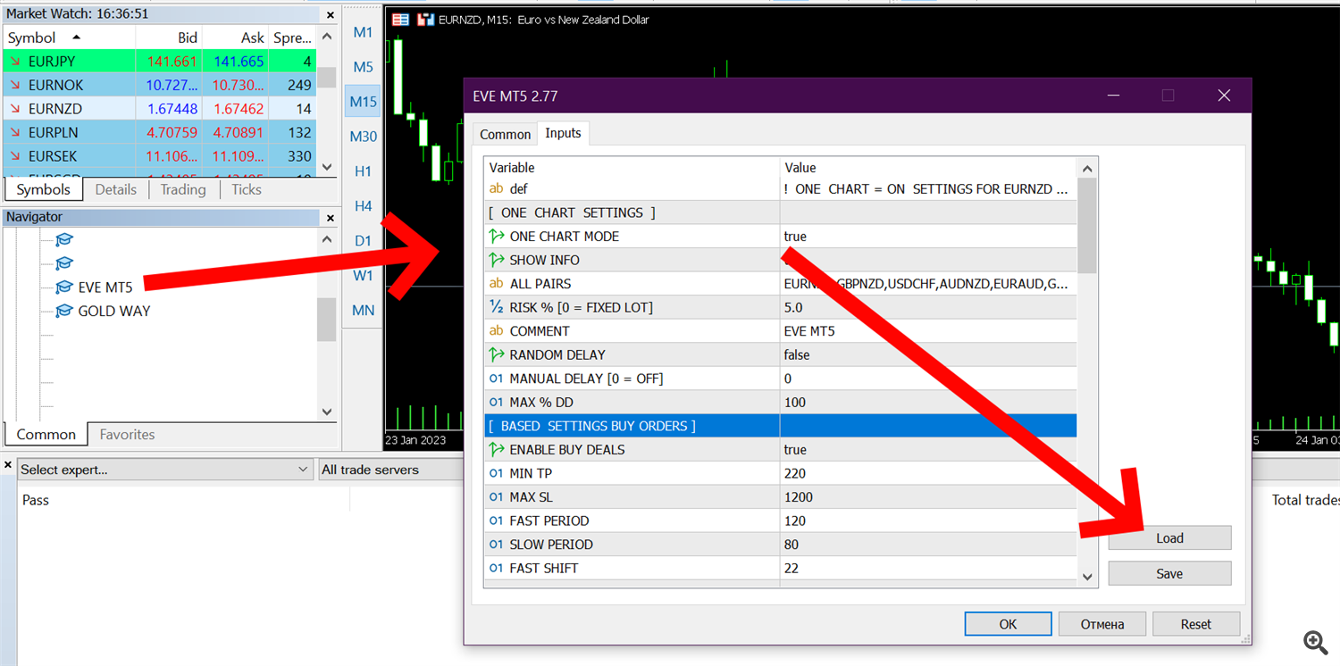The width and height of the screenshot is (1340, 666).
Task: Open the Select expert dropdown
Action: [x=164, y=470]
